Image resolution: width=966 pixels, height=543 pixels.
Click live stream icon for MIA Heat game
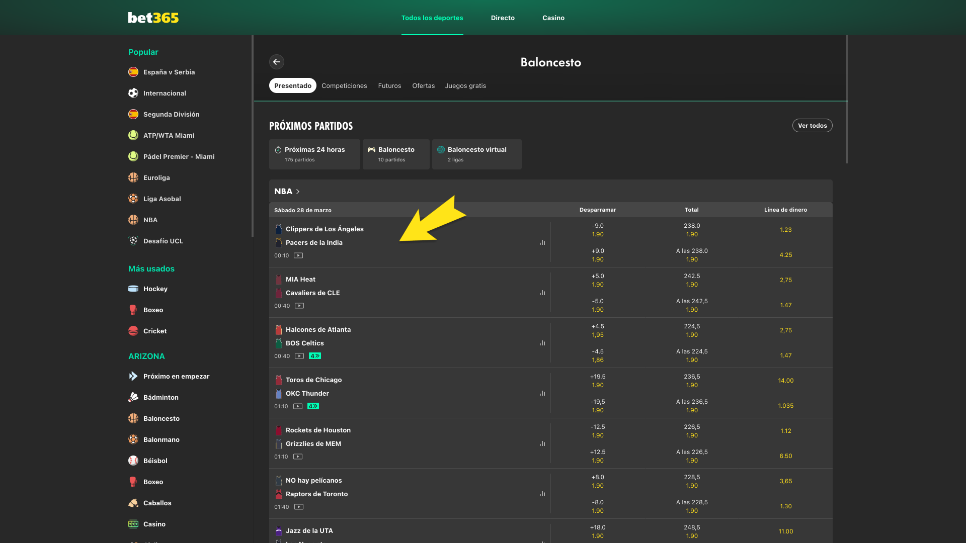pos(299,306)
